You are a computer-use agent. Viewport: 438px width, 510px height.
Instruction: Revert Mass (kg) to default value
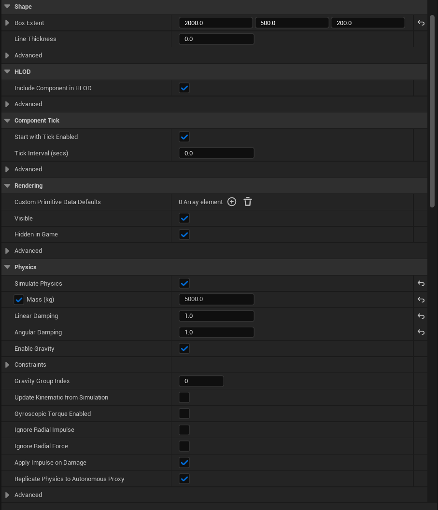click(421, 300)
